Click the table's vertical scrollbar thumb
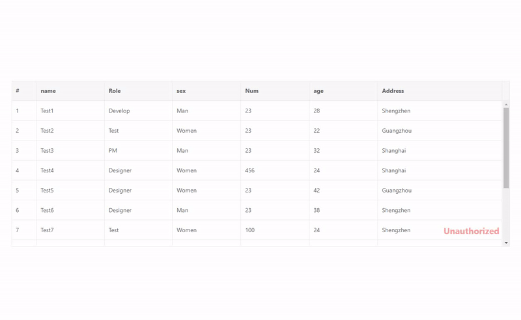Viewport: 521px width, 320px height. pos(506,147)
